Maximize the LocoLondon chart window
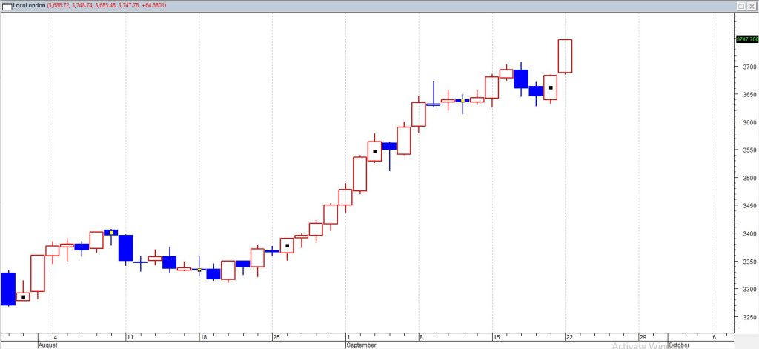This screenshot has width=759, height=349. [x=740, y=5]
